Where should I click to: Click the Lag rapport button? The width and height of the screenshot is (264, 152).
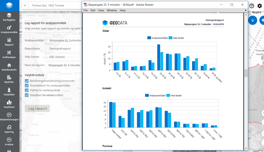point(37,108)
